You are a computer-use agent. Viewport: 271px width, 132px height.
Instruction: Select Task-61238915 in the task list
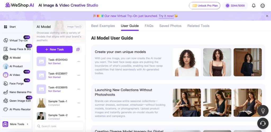pos(59,89)
